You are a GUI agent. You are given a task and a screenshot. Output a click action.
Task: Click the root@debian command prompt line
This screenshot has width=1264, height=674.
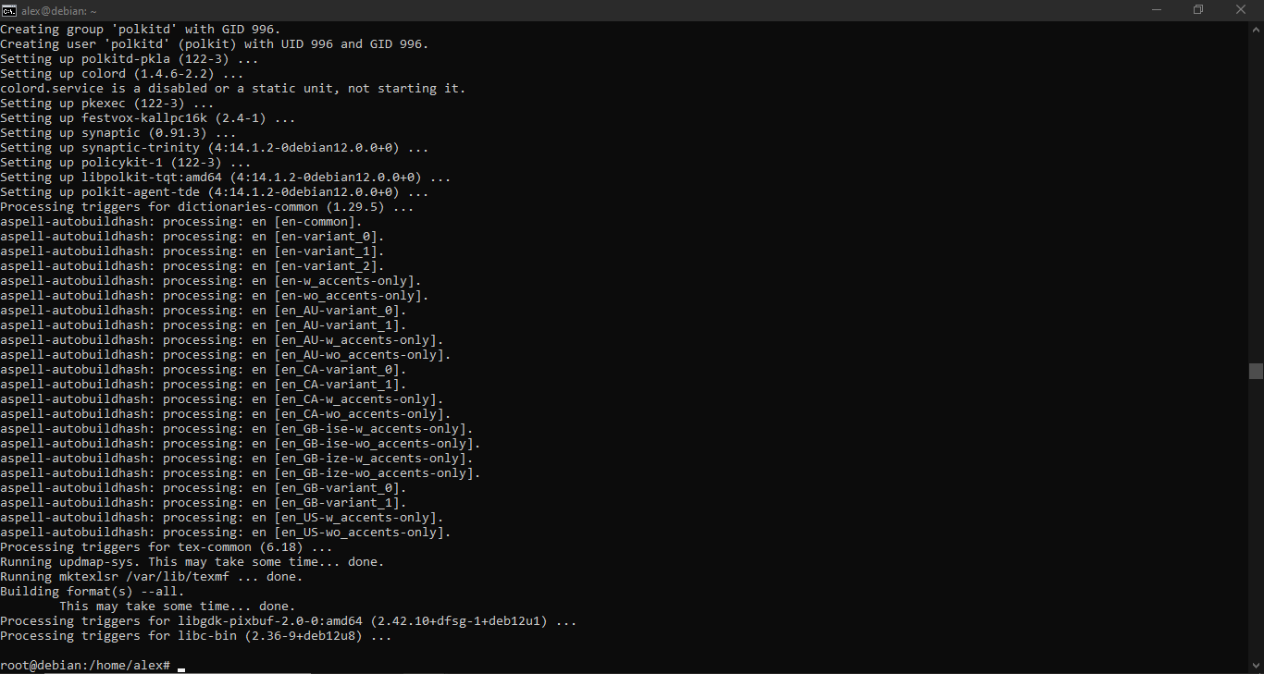pyautogui.click(x=83, y=664)
